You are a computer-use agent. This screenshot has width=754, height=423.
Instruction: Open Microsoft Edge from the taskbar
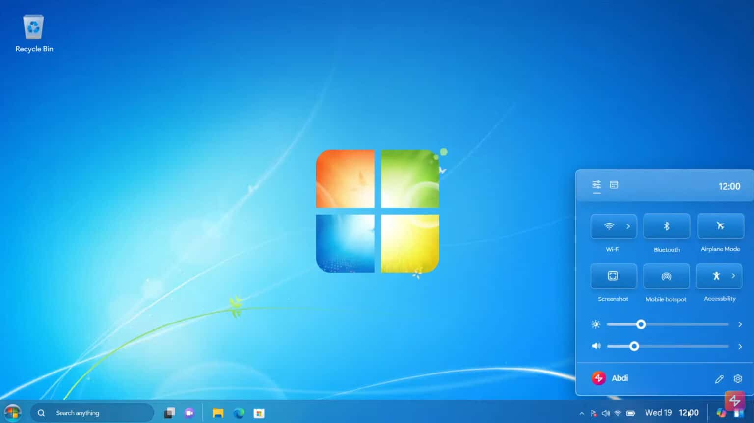coord(239,412)
